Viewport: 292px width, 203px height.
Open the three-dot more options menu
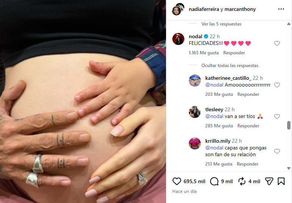[x=281, y=9]
